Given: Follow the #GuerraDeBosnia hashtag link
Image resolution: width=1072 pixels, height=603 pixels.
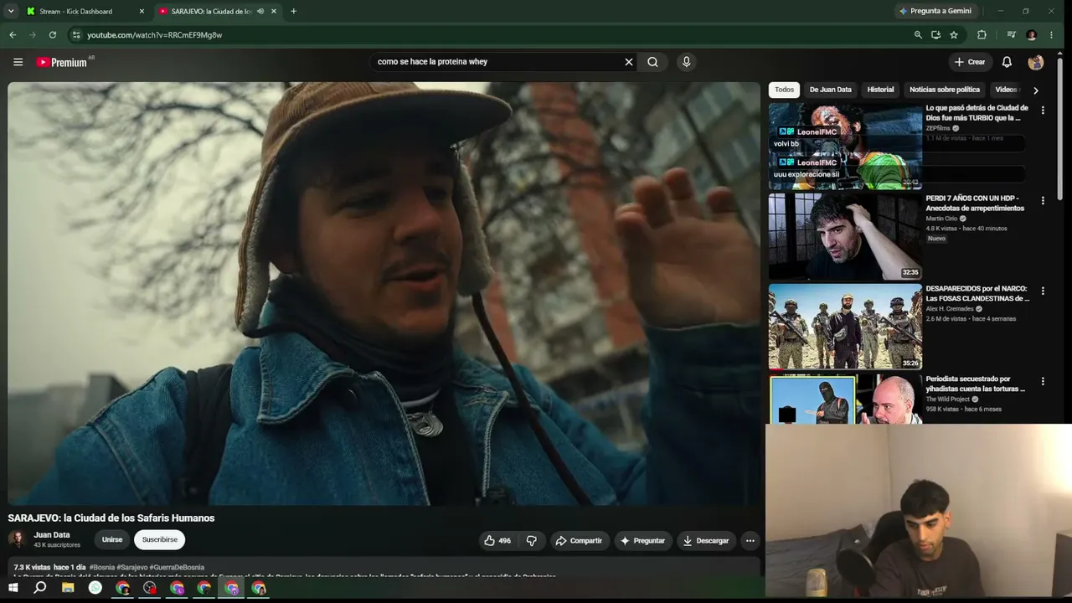Looking at the screenshot, I should pyautogui.click(x=177, y=568).
